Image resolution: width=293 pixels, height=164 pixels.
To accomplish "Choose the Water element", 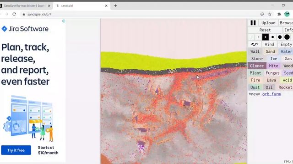I will coord(286,51).
